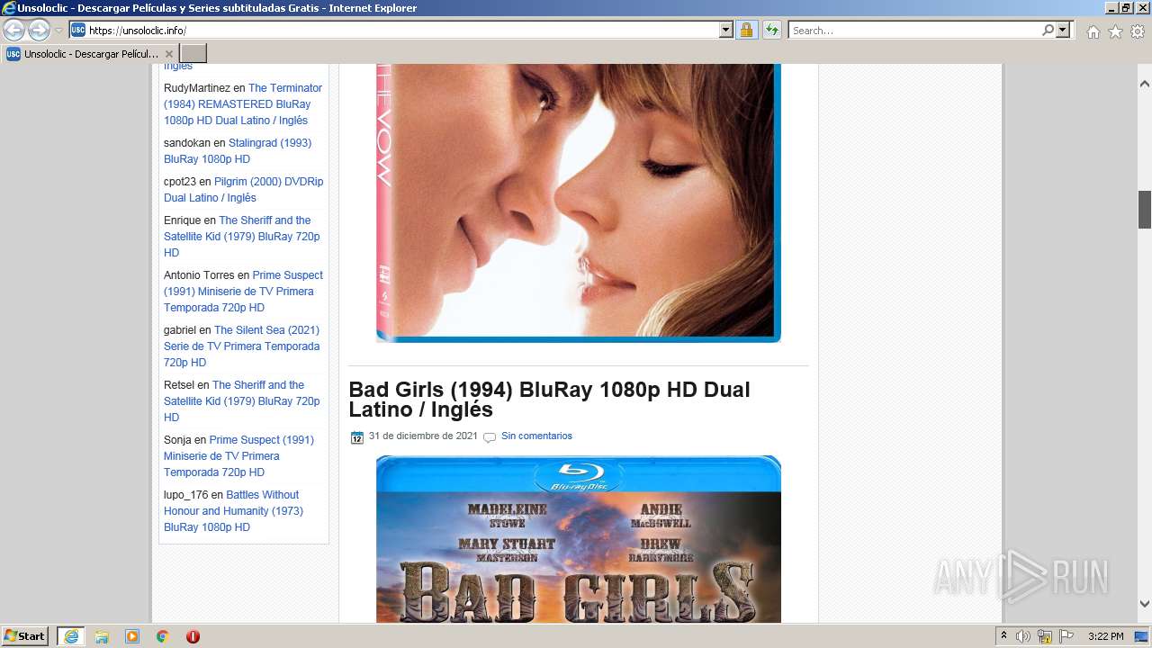Image resolution: width=1152 pixels, height=648 pixels.
Task: Go back with the browser Back arrow
Action: click(x=14, y=31)
